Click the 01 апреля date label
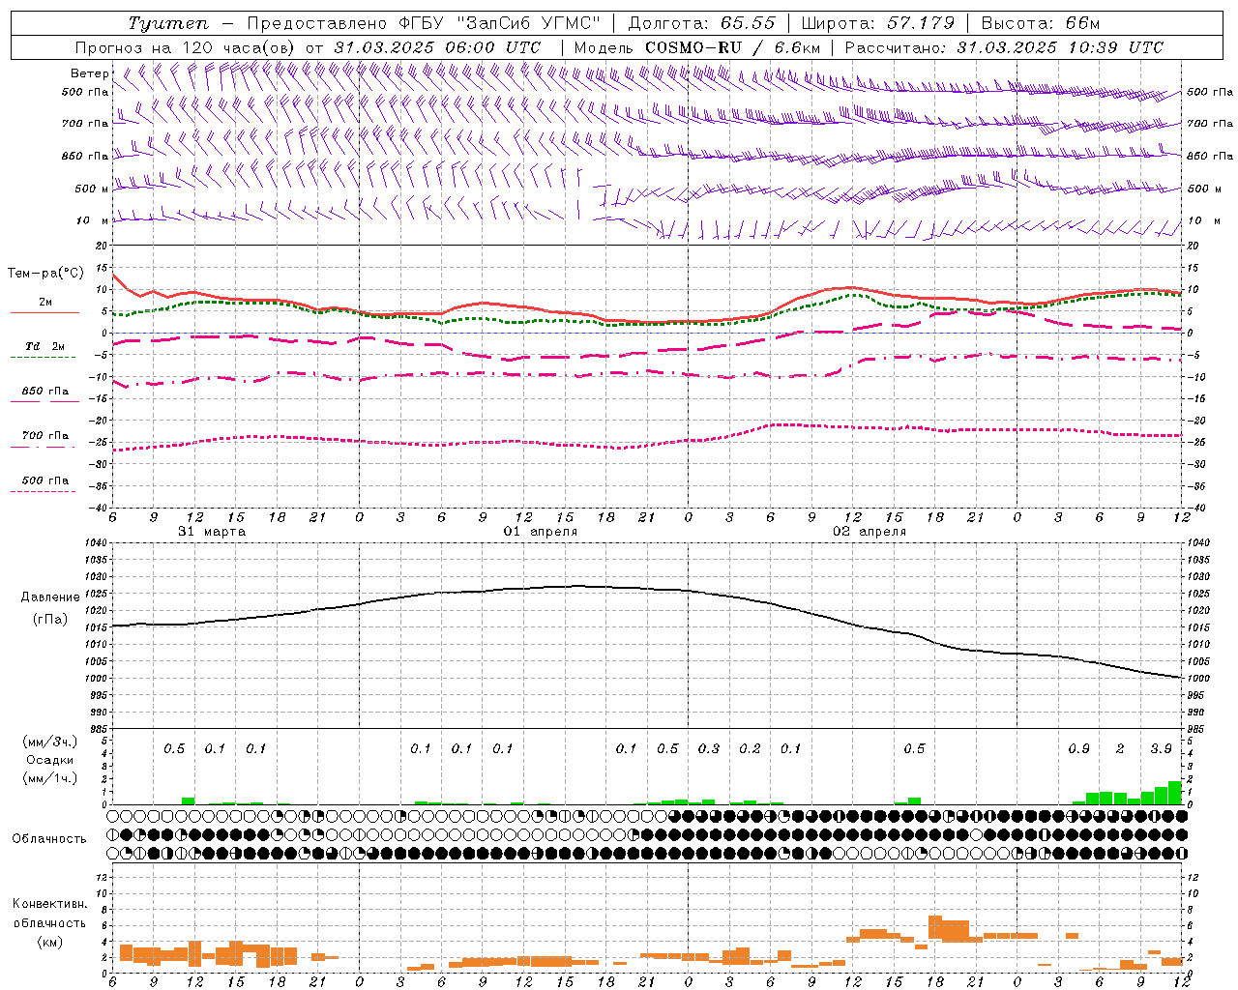 [541, 532]
